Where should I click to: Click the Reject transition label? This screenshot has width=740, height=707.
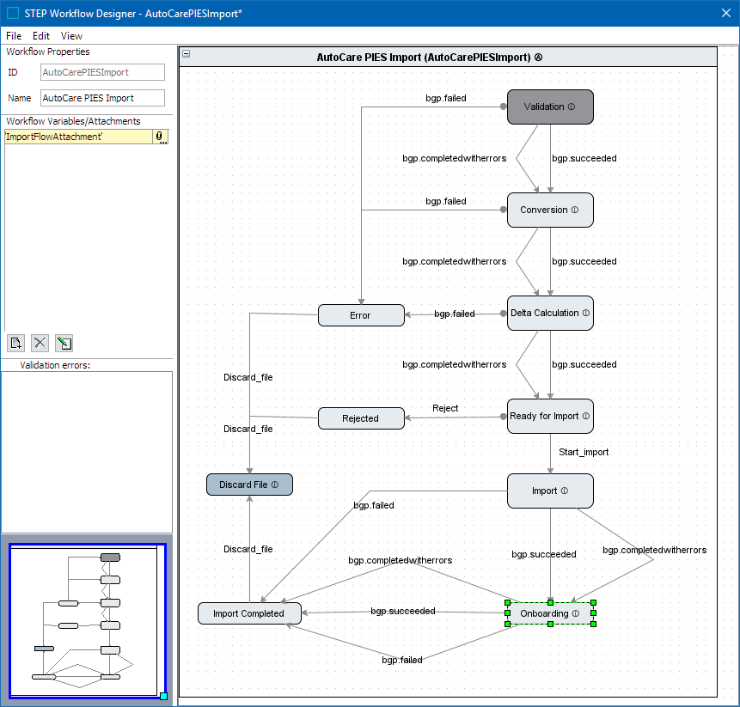click(445, 408)
